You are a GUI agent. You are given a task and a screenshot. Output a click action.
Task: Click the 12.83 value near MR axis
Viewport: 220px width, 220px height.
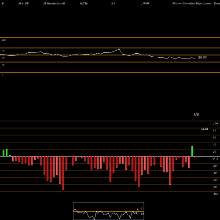click(x=205, y=129)
